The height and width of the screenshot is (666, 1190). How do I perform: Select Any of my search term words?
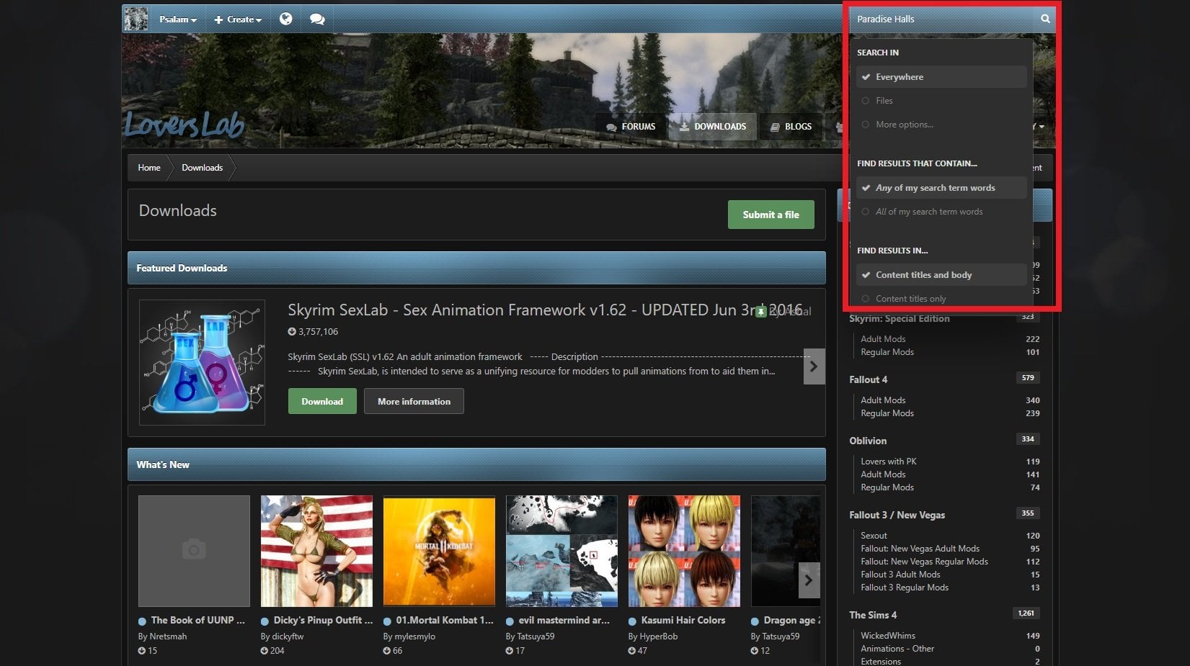coord(941,188)
